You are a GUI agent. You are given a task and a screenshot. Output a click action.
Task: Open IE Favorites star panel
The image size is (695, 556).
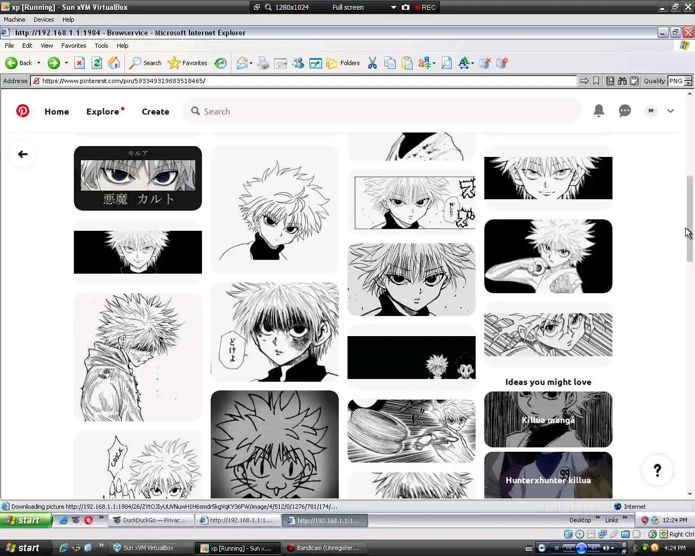[188, 63]
